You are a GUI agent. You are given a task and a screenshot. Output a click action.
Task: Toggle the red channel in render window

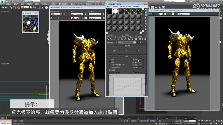tap(73, 18)
